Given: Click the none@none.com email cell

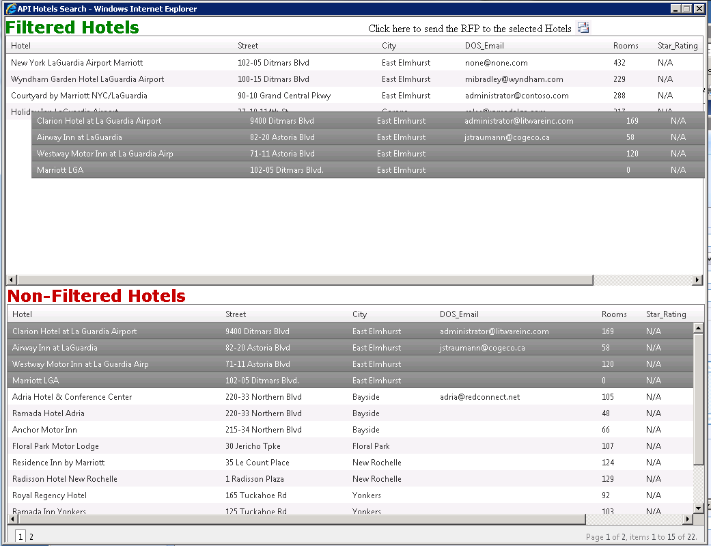Looking at the screenshot, I should [496, 63].
